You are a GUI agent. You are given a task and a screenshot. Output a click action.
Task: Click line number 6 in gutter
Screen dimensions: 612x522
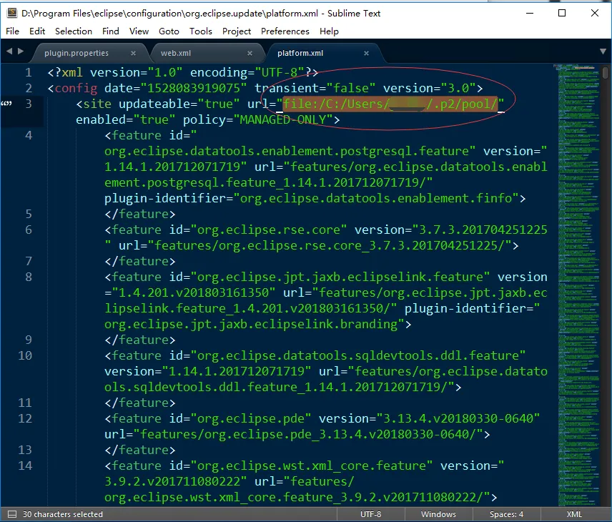[x=29, y=230]
